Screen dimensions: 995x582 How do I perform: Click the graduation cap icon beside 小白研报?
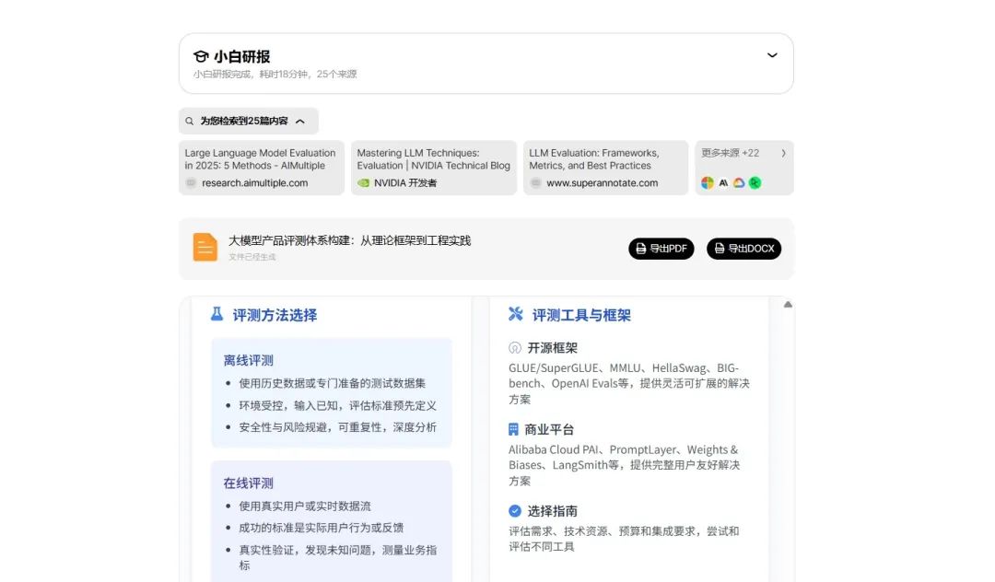[203, 56]
